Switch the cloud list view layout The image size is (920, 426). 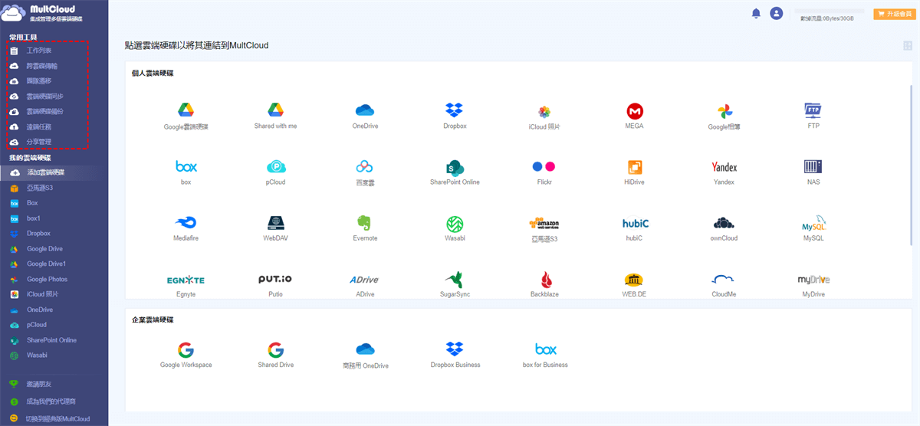[x=908, y=46]
